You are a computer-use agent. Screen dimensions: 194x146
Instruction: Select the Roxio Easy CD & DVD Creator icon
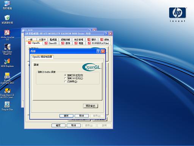tap(7, 93)
